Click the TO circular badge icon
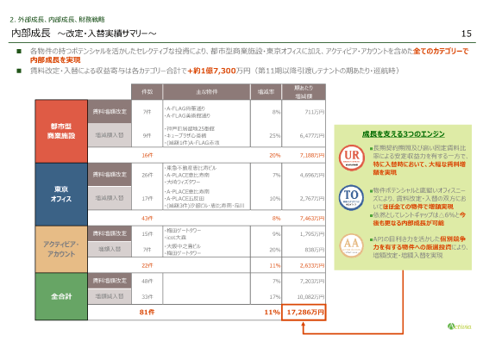Viewport: 483px width, 341px height. click(x=351, y=197)
